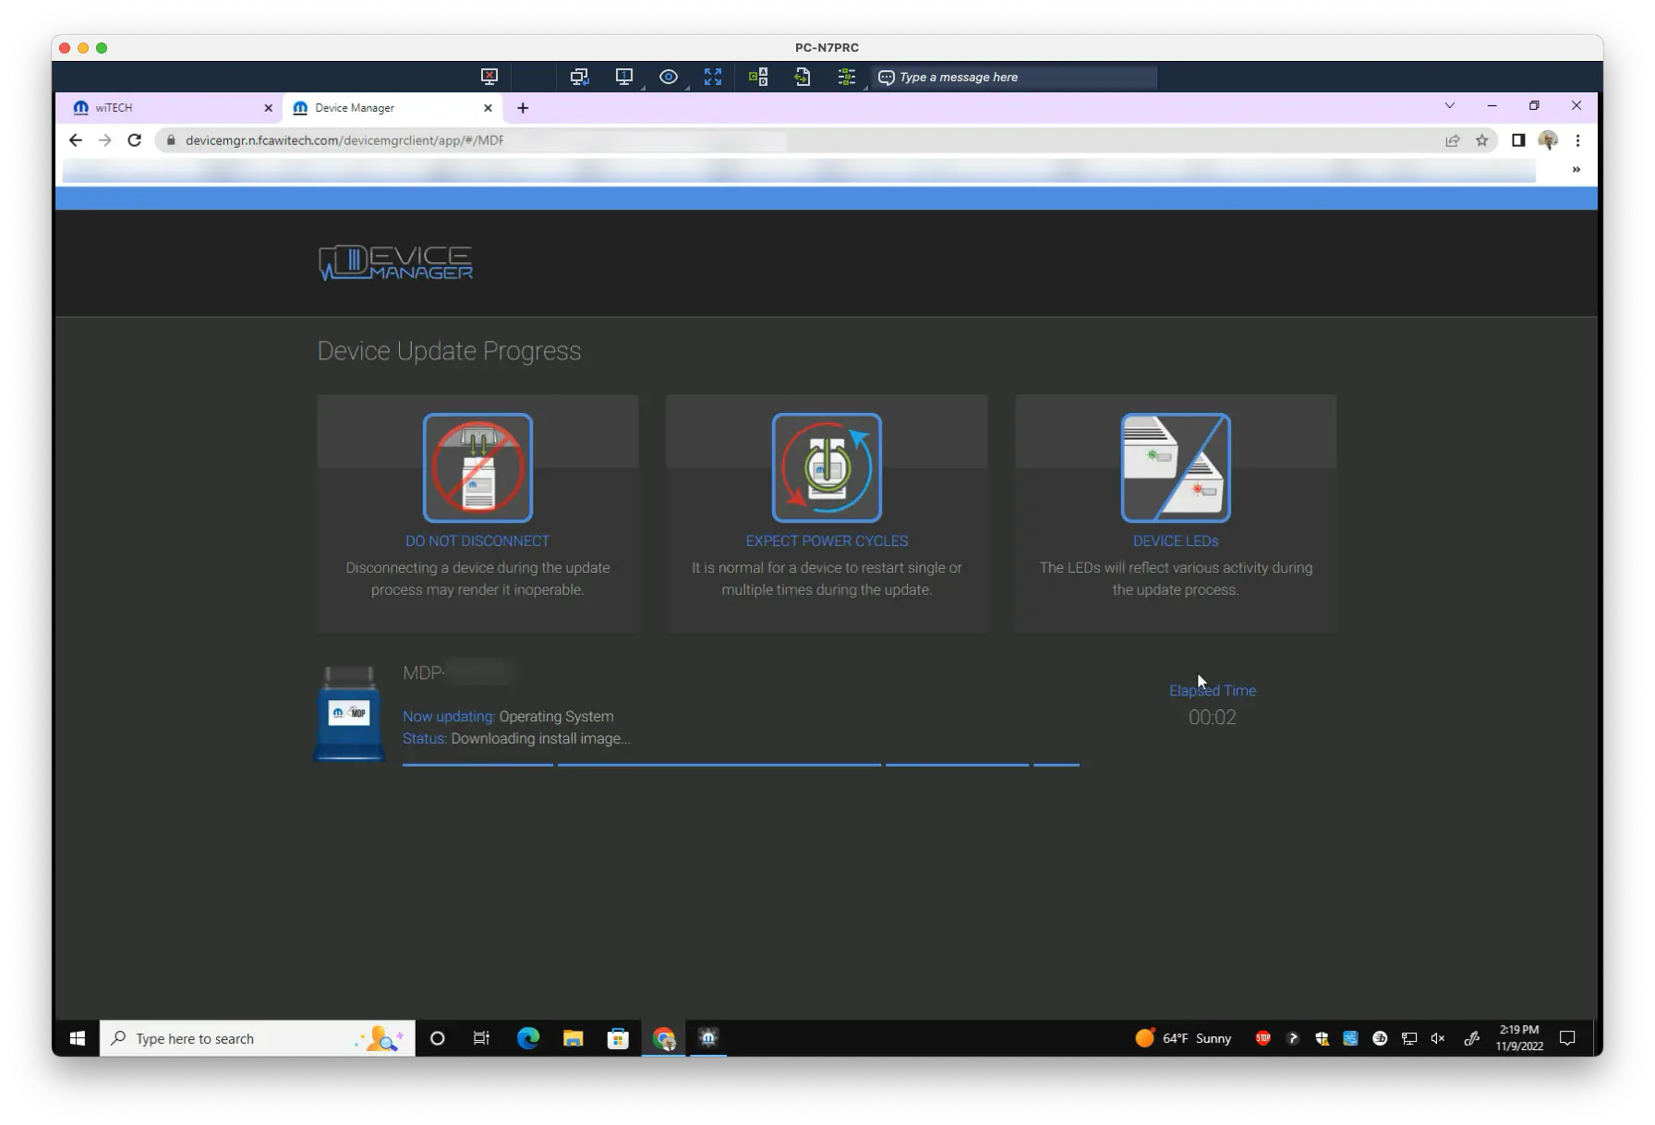This screenshot has height=1125, width=1655.
Task: Click the blue MDP device image
Action: [x=349, y=713]
